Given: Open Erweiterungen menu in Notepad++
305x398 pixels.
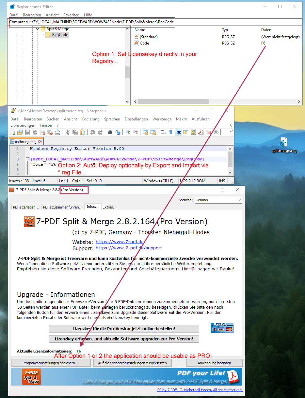Looking at the screenshot, I should point(23,125).
